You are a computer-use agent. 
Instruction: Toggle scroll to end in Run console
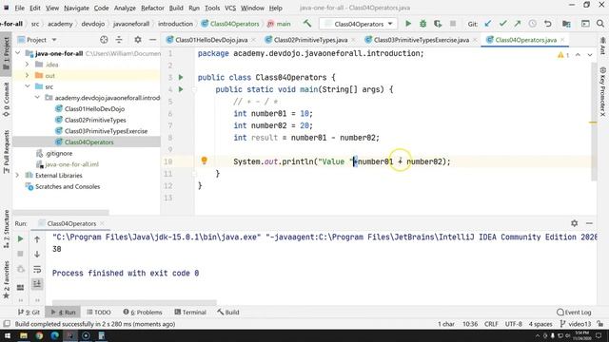(37, 284)
